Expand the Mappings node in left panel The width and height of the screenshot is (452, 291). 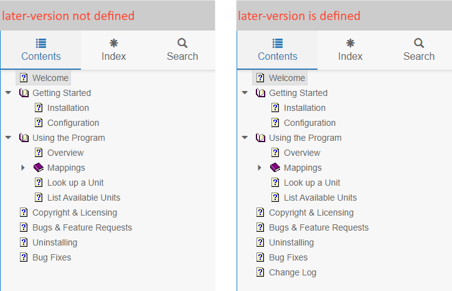click(x=23, y=168)
